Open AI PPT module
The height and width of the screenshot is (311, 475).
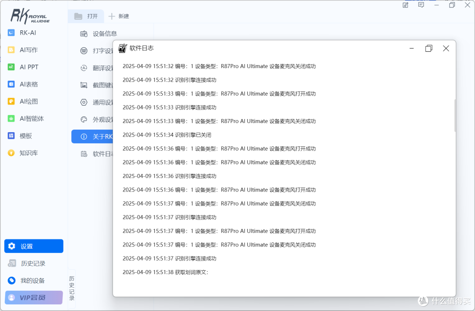(23, 67)
